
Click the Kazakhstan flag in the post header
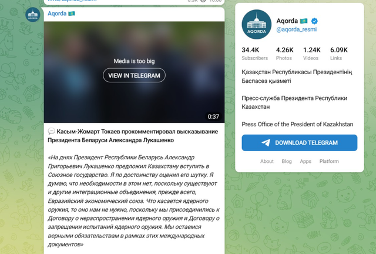point(72,14)
